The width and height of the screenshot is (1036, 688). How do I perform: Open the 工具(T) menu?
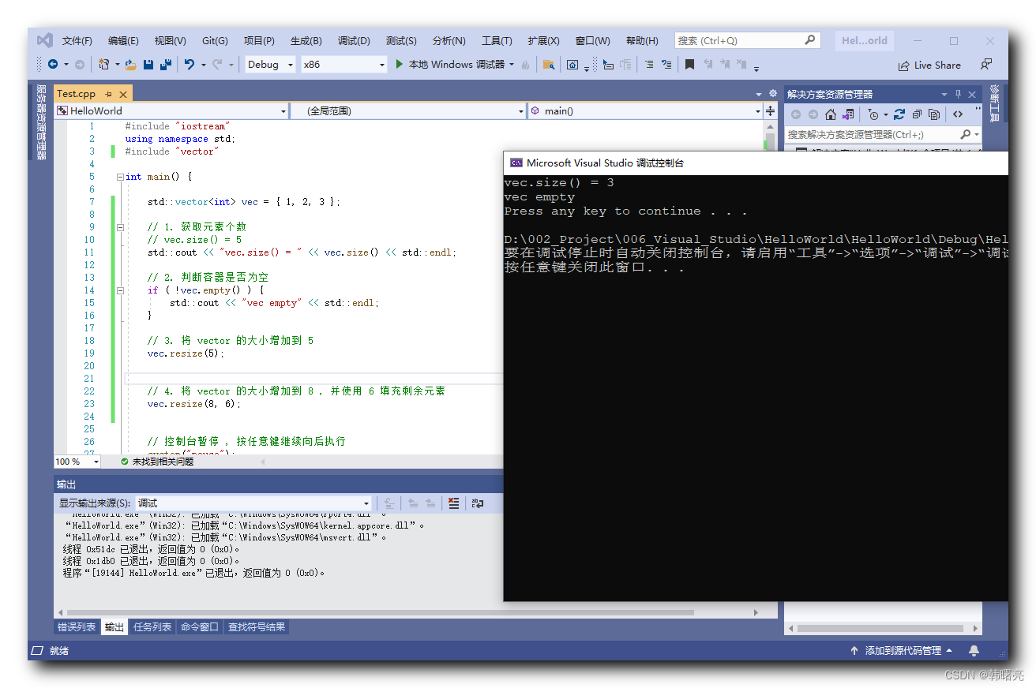(497, 41)
